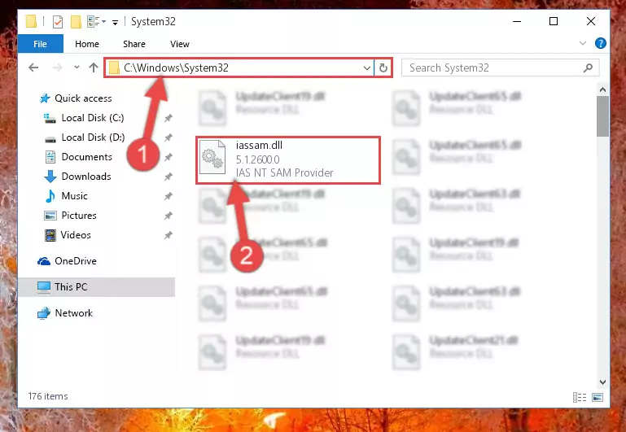Select the iassam.dll file
626x432 pixels.
click(288, 160)
